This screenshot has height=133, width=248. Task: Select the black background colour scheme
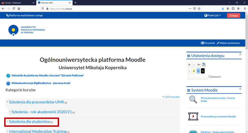click(203, 71)
